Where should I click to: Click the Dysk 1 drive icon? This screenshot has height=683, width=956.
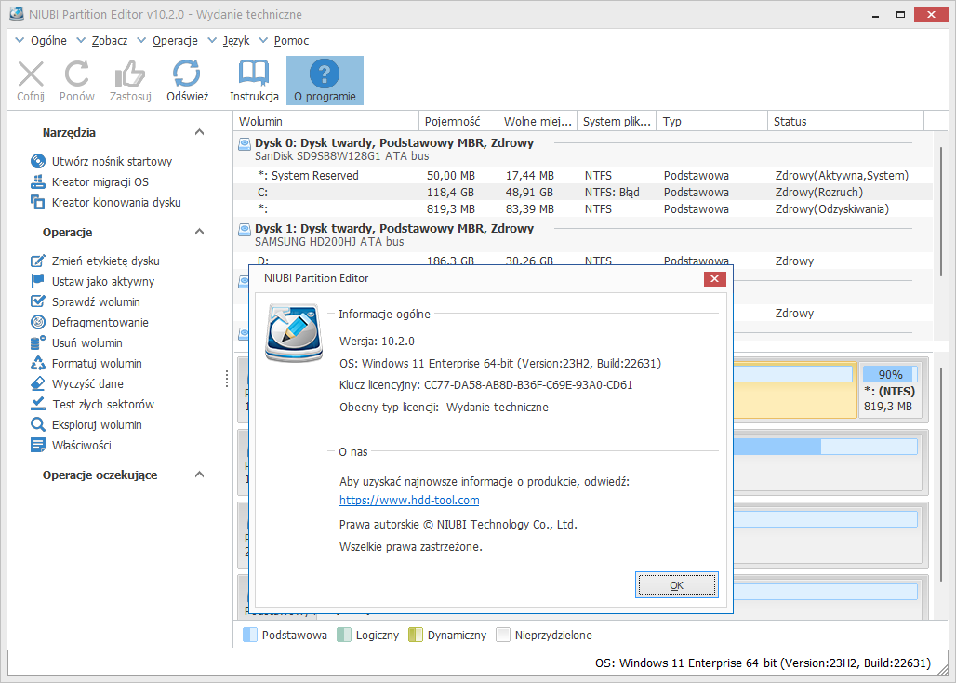245,229
